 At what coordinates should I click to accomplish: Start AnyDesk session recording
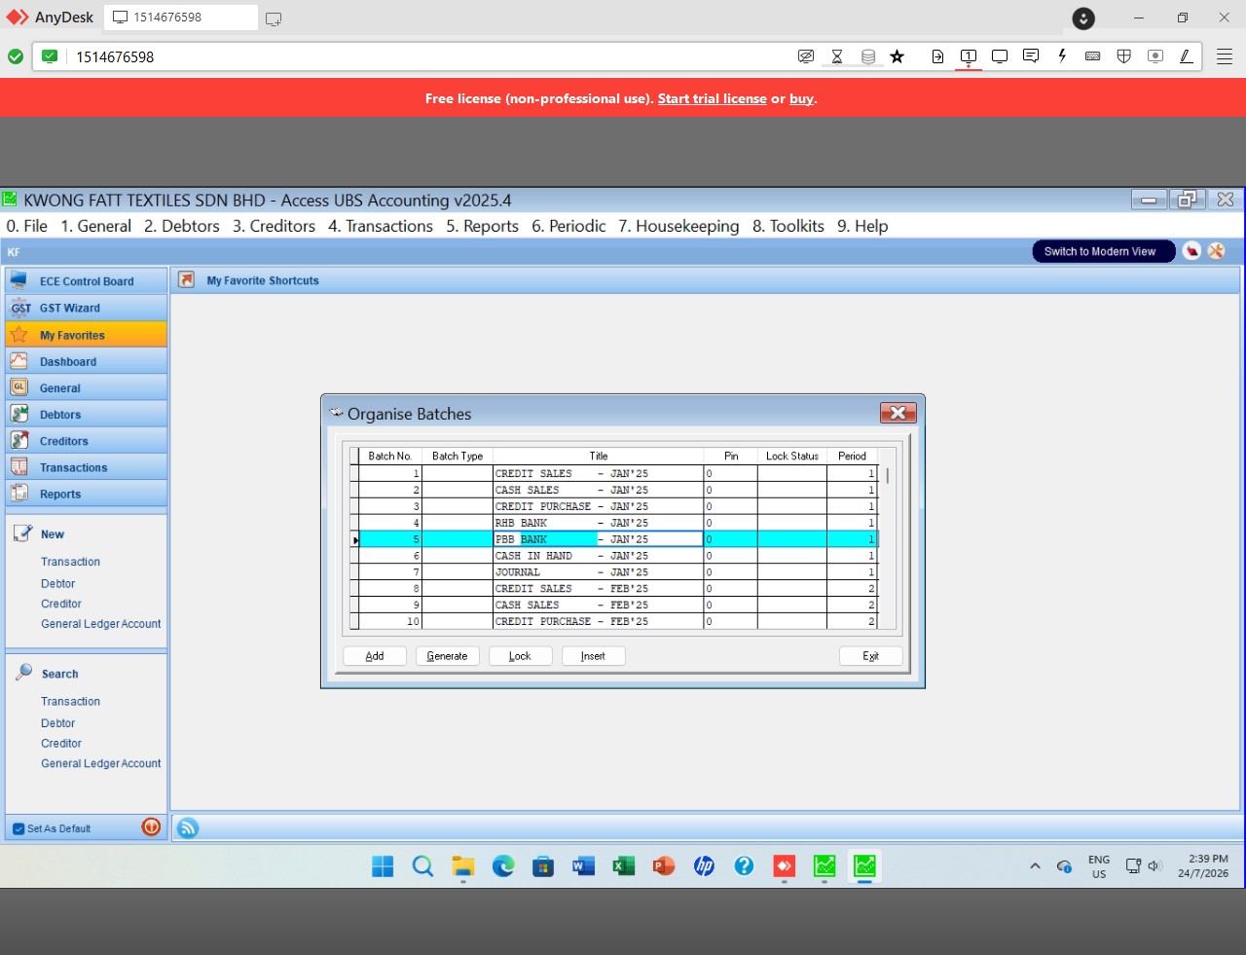(x=1155, y=56)
